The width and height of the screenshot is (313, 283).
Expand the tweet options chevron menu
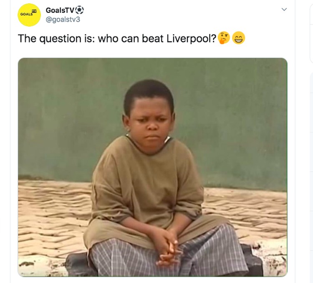point(284,9)
